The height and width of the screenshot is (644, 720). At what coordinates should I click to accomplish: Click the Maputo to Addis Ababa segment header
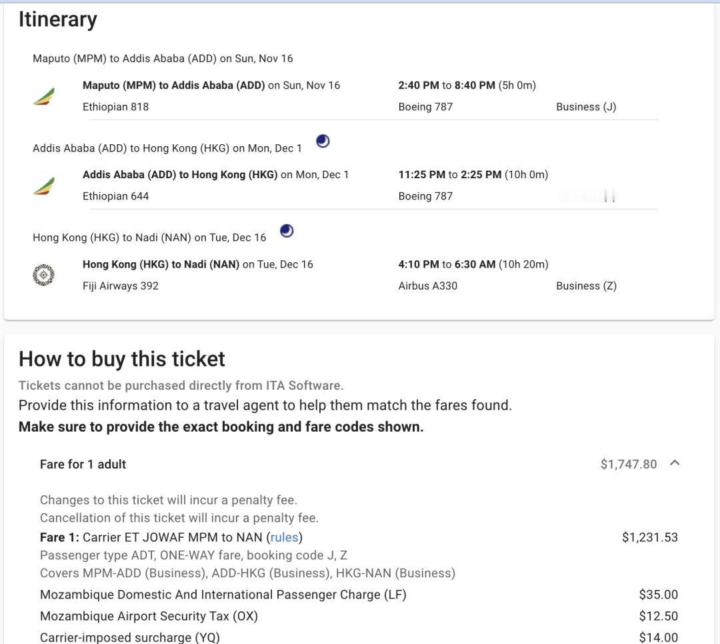(x=163, y=59)
